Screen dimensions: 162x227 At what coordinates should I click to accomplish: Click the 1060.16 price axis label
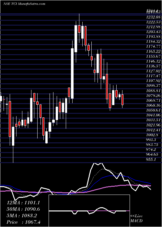153,106
